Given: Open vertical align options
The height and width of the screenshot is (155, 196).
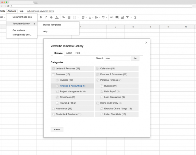Looking at the screenshot, I should (90, 17).
